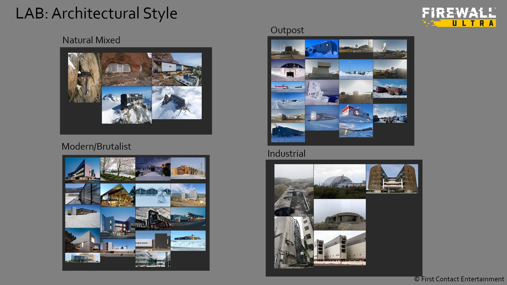This screenshot has width=507, height=285.
Task: Open the snow-covered tree building photo
Action: point(153,195)
